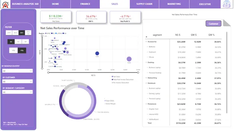Switch to Supply Chain tab

click(144, 4)
